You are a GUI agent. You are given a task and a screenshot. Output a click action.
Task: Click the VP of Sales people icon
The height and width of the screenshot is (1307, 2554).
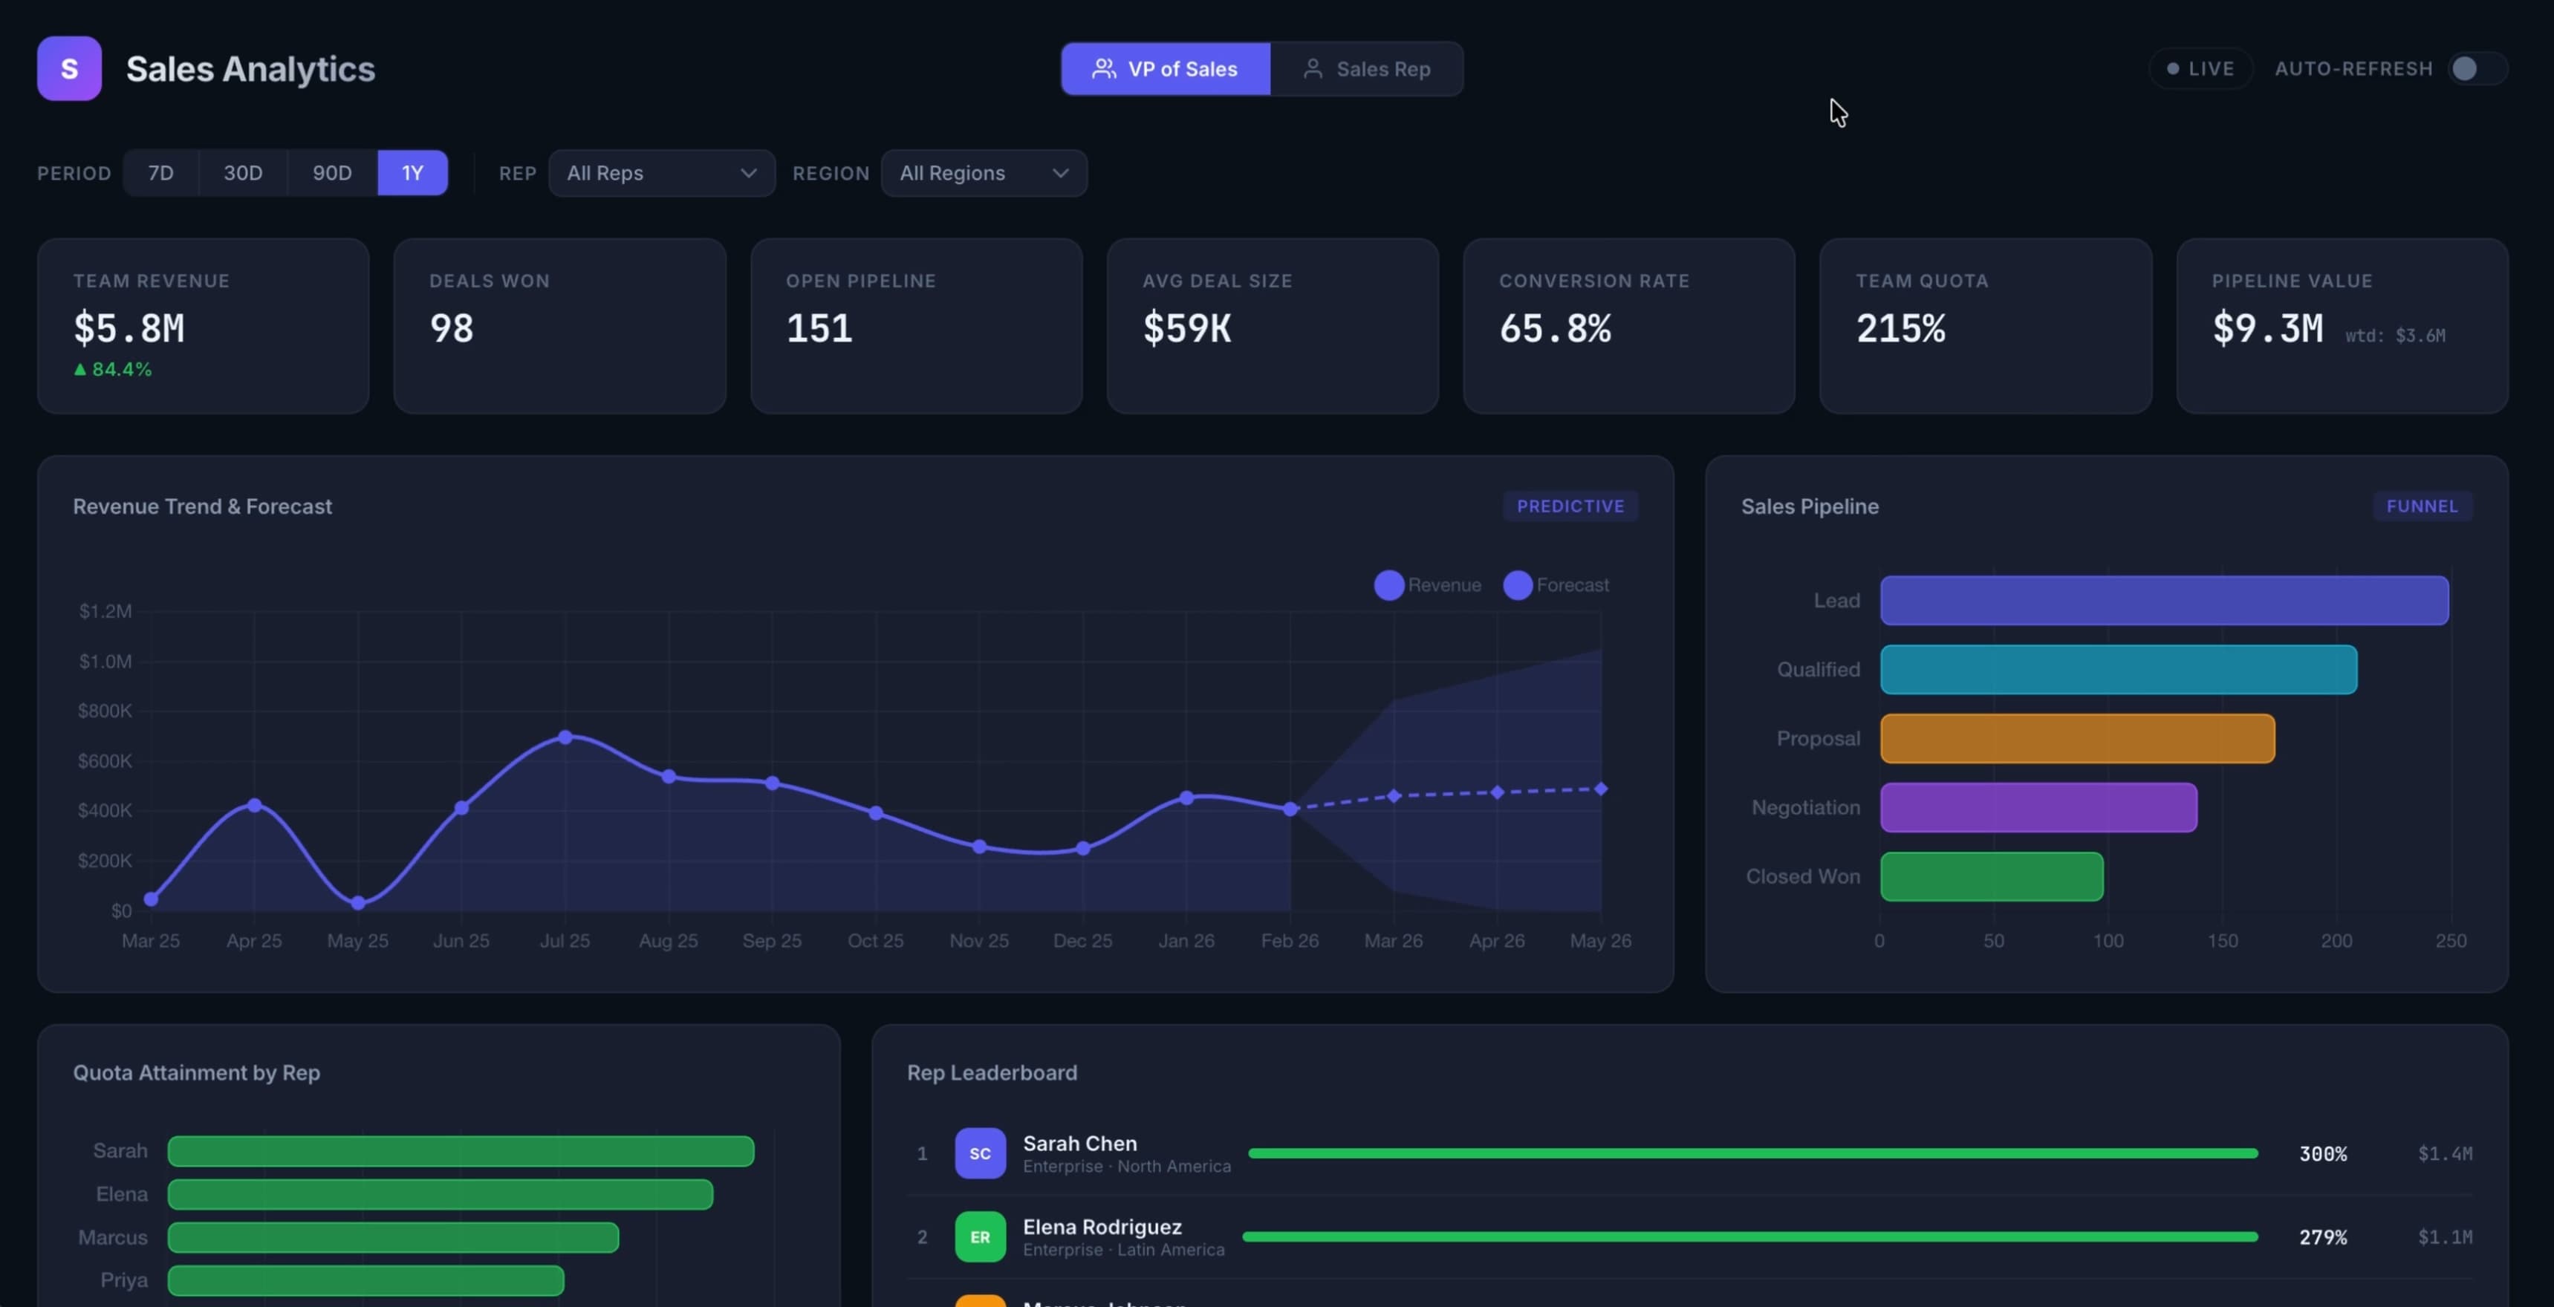click(x=1103, y=68)
